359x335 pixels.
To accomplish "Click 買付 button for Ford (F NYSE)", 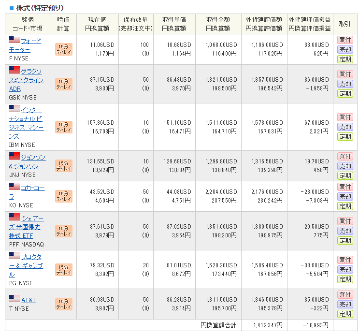I will pos(345,40).
